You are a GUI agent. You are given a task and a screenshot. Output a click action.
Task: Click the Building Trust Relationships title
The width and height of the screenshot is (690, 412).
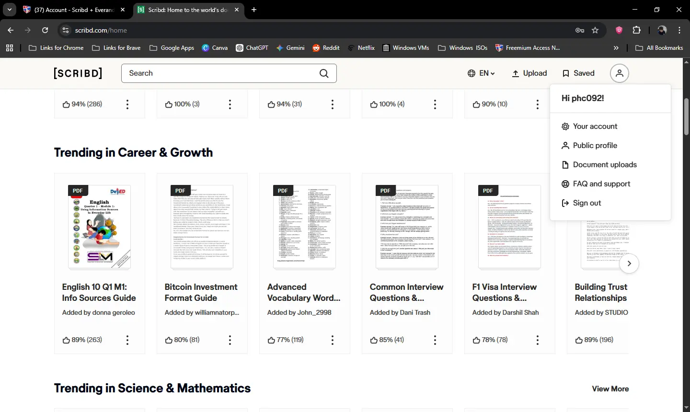tap(601, 293)
